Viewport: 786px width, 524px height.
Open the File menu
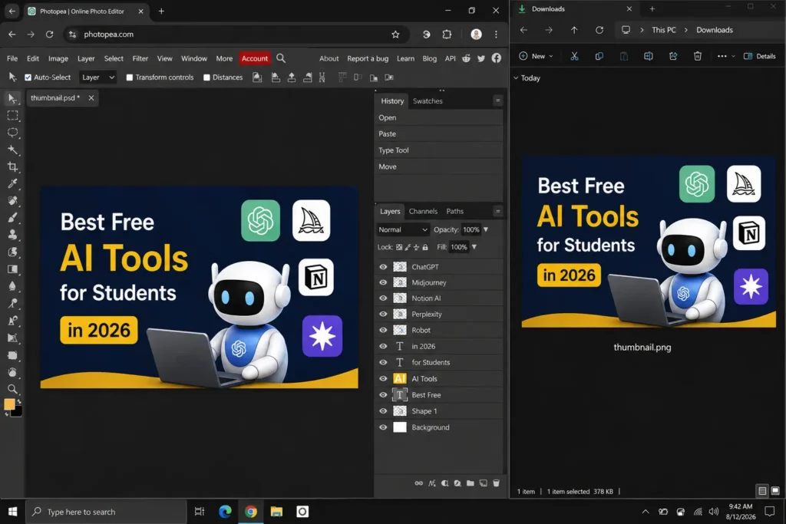[12, 58]
